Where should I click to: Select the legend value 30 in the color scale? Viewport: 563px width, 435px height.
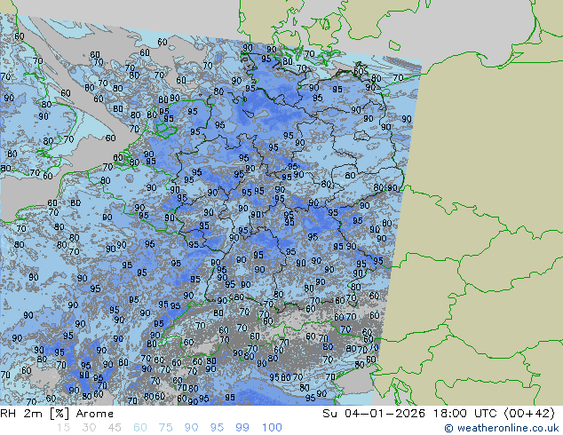pos(89,428)
